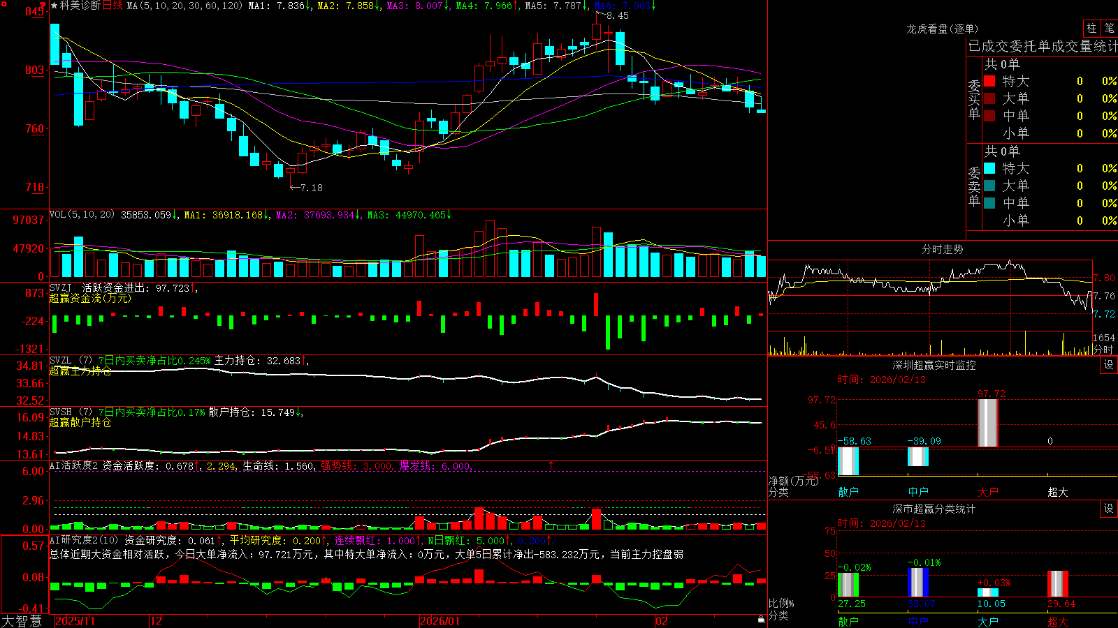Click the red up-arrow marker in AI活跃度2 panel
This screenshot has width=1118, height=628.
tap(551, 465)
